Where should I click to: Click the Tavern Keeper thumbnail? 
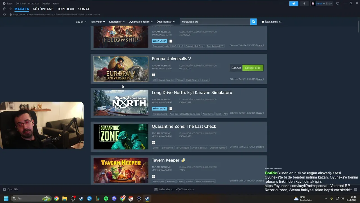tap(121, 171)
